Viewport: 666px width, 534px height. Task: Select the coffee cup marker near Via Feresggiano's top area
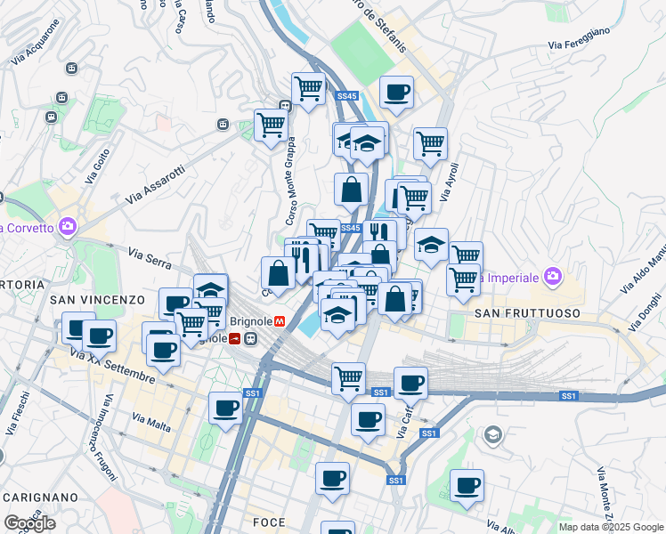pyautogui.click(x=396, y=91)
